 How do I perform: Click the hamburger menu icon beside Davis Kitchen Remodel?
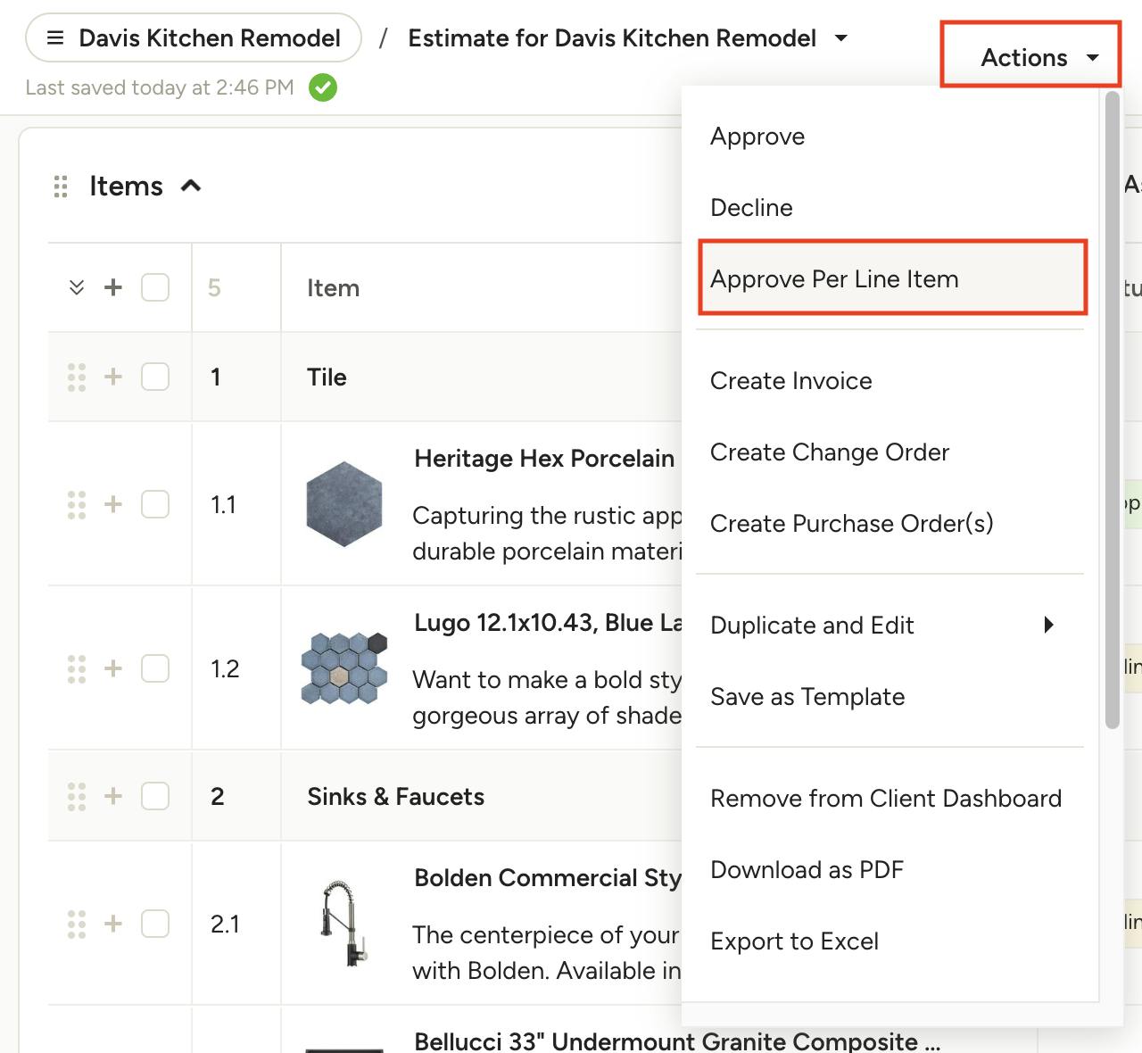point(55,38)
